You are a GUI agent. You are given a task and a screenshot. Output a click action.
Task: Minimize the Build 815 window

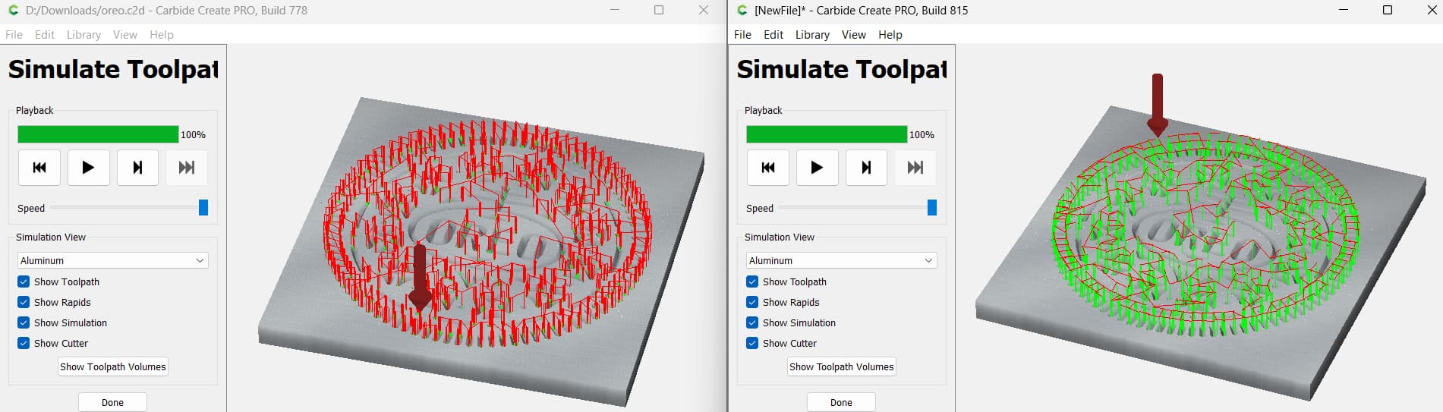(x=1344, y=10)
